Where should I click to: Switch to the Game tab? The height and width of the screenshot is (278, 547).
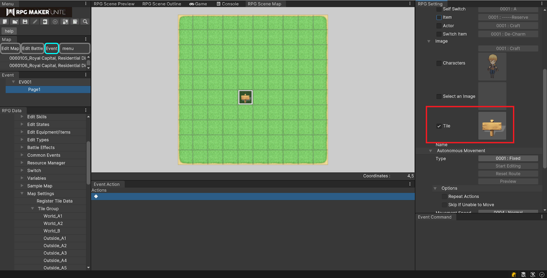point(198,4)
